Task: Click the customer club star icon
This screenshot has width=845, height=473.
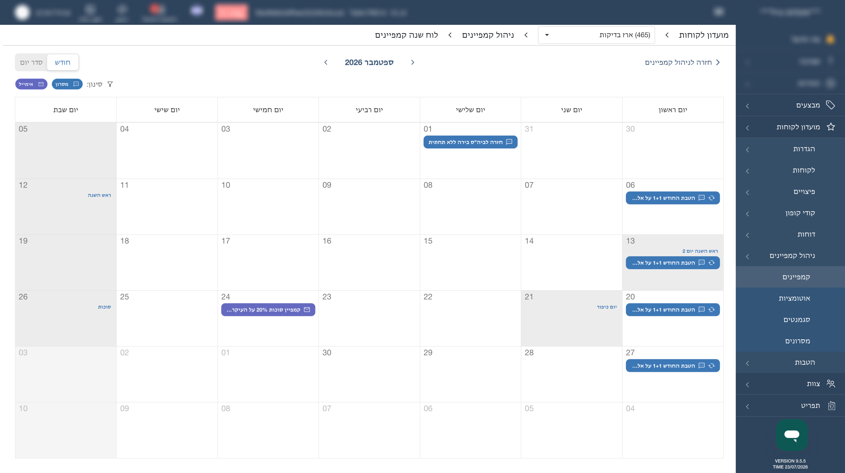Action: click(830, 127)
